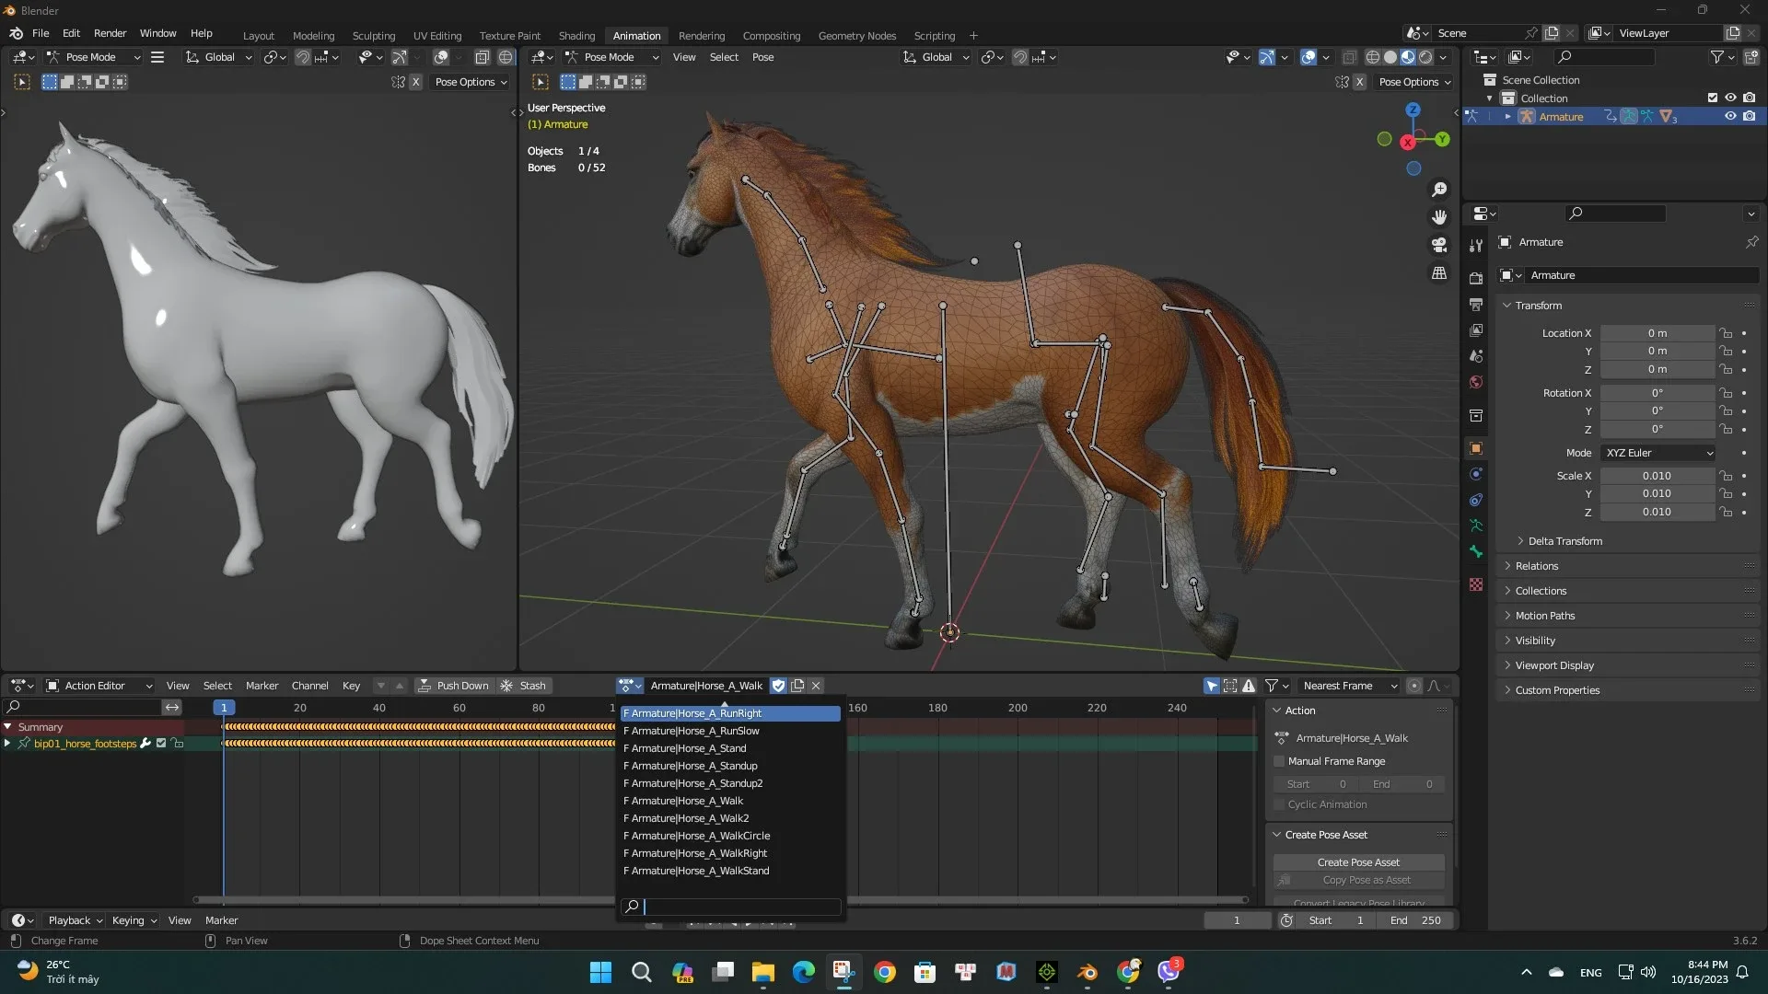Viewport: 1768px width, 994px height.
Task: Collapse the Transform panel
Action: click(x=1538, y=306)
